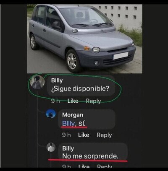Click the 9 h timestamp under Morgan's reply
The width and height of the screenshot is (168, 171).
[x=66, y=135]
